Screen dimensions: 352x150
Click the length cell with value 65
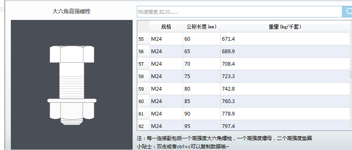[x=201, y=52]
